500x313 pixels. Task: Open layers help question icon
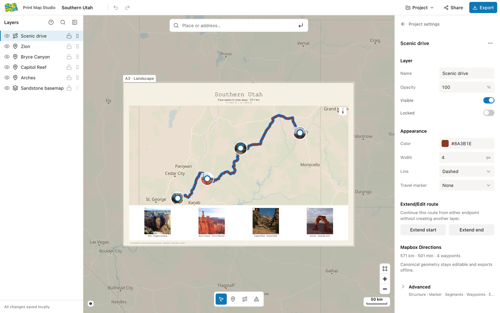point(51,22)
